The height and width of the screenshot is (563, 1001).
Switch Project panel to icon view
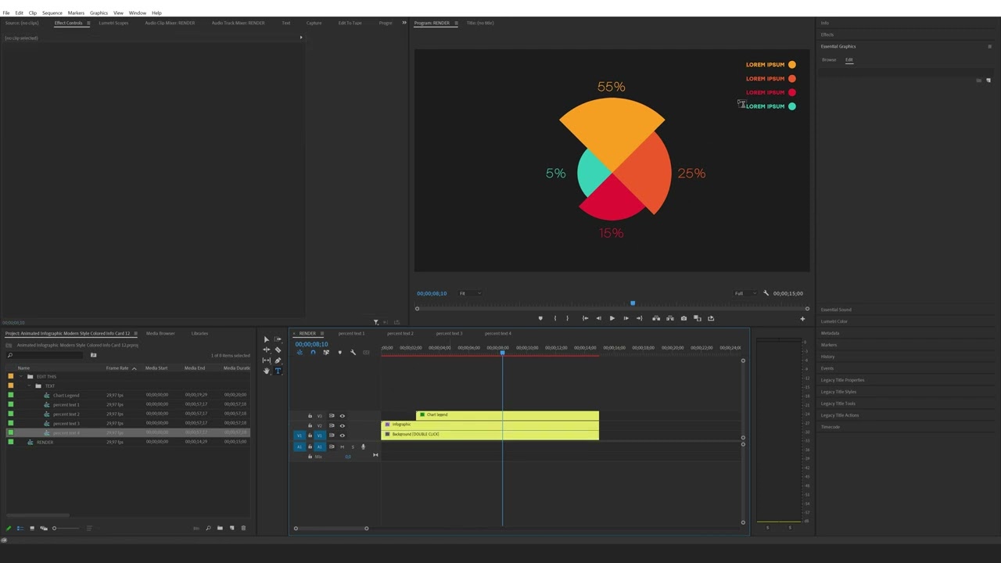point(32,529)
